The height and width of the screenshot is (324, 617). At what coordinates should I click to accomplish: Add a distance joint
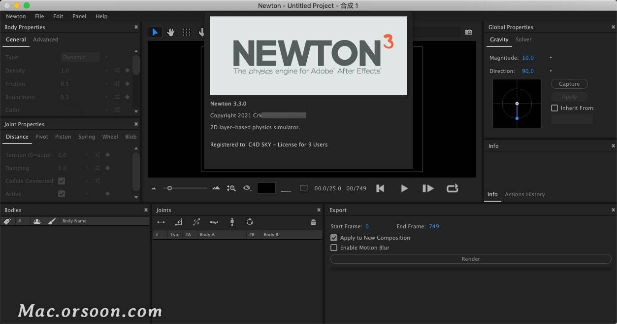pyautogui.click(x=161, y=222)
